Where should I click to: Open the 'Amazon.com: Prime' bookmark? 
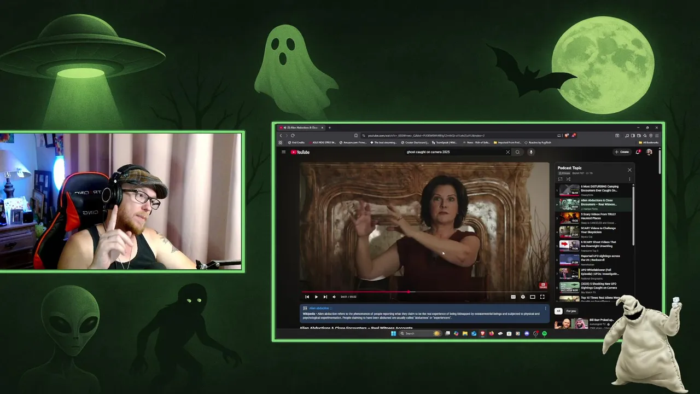tap(353, 142)
